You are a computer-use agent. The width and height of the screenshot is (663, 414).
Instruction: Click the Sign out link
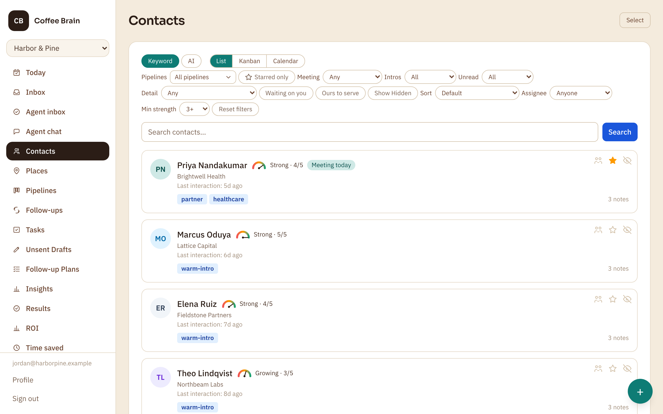click(25, 399)
